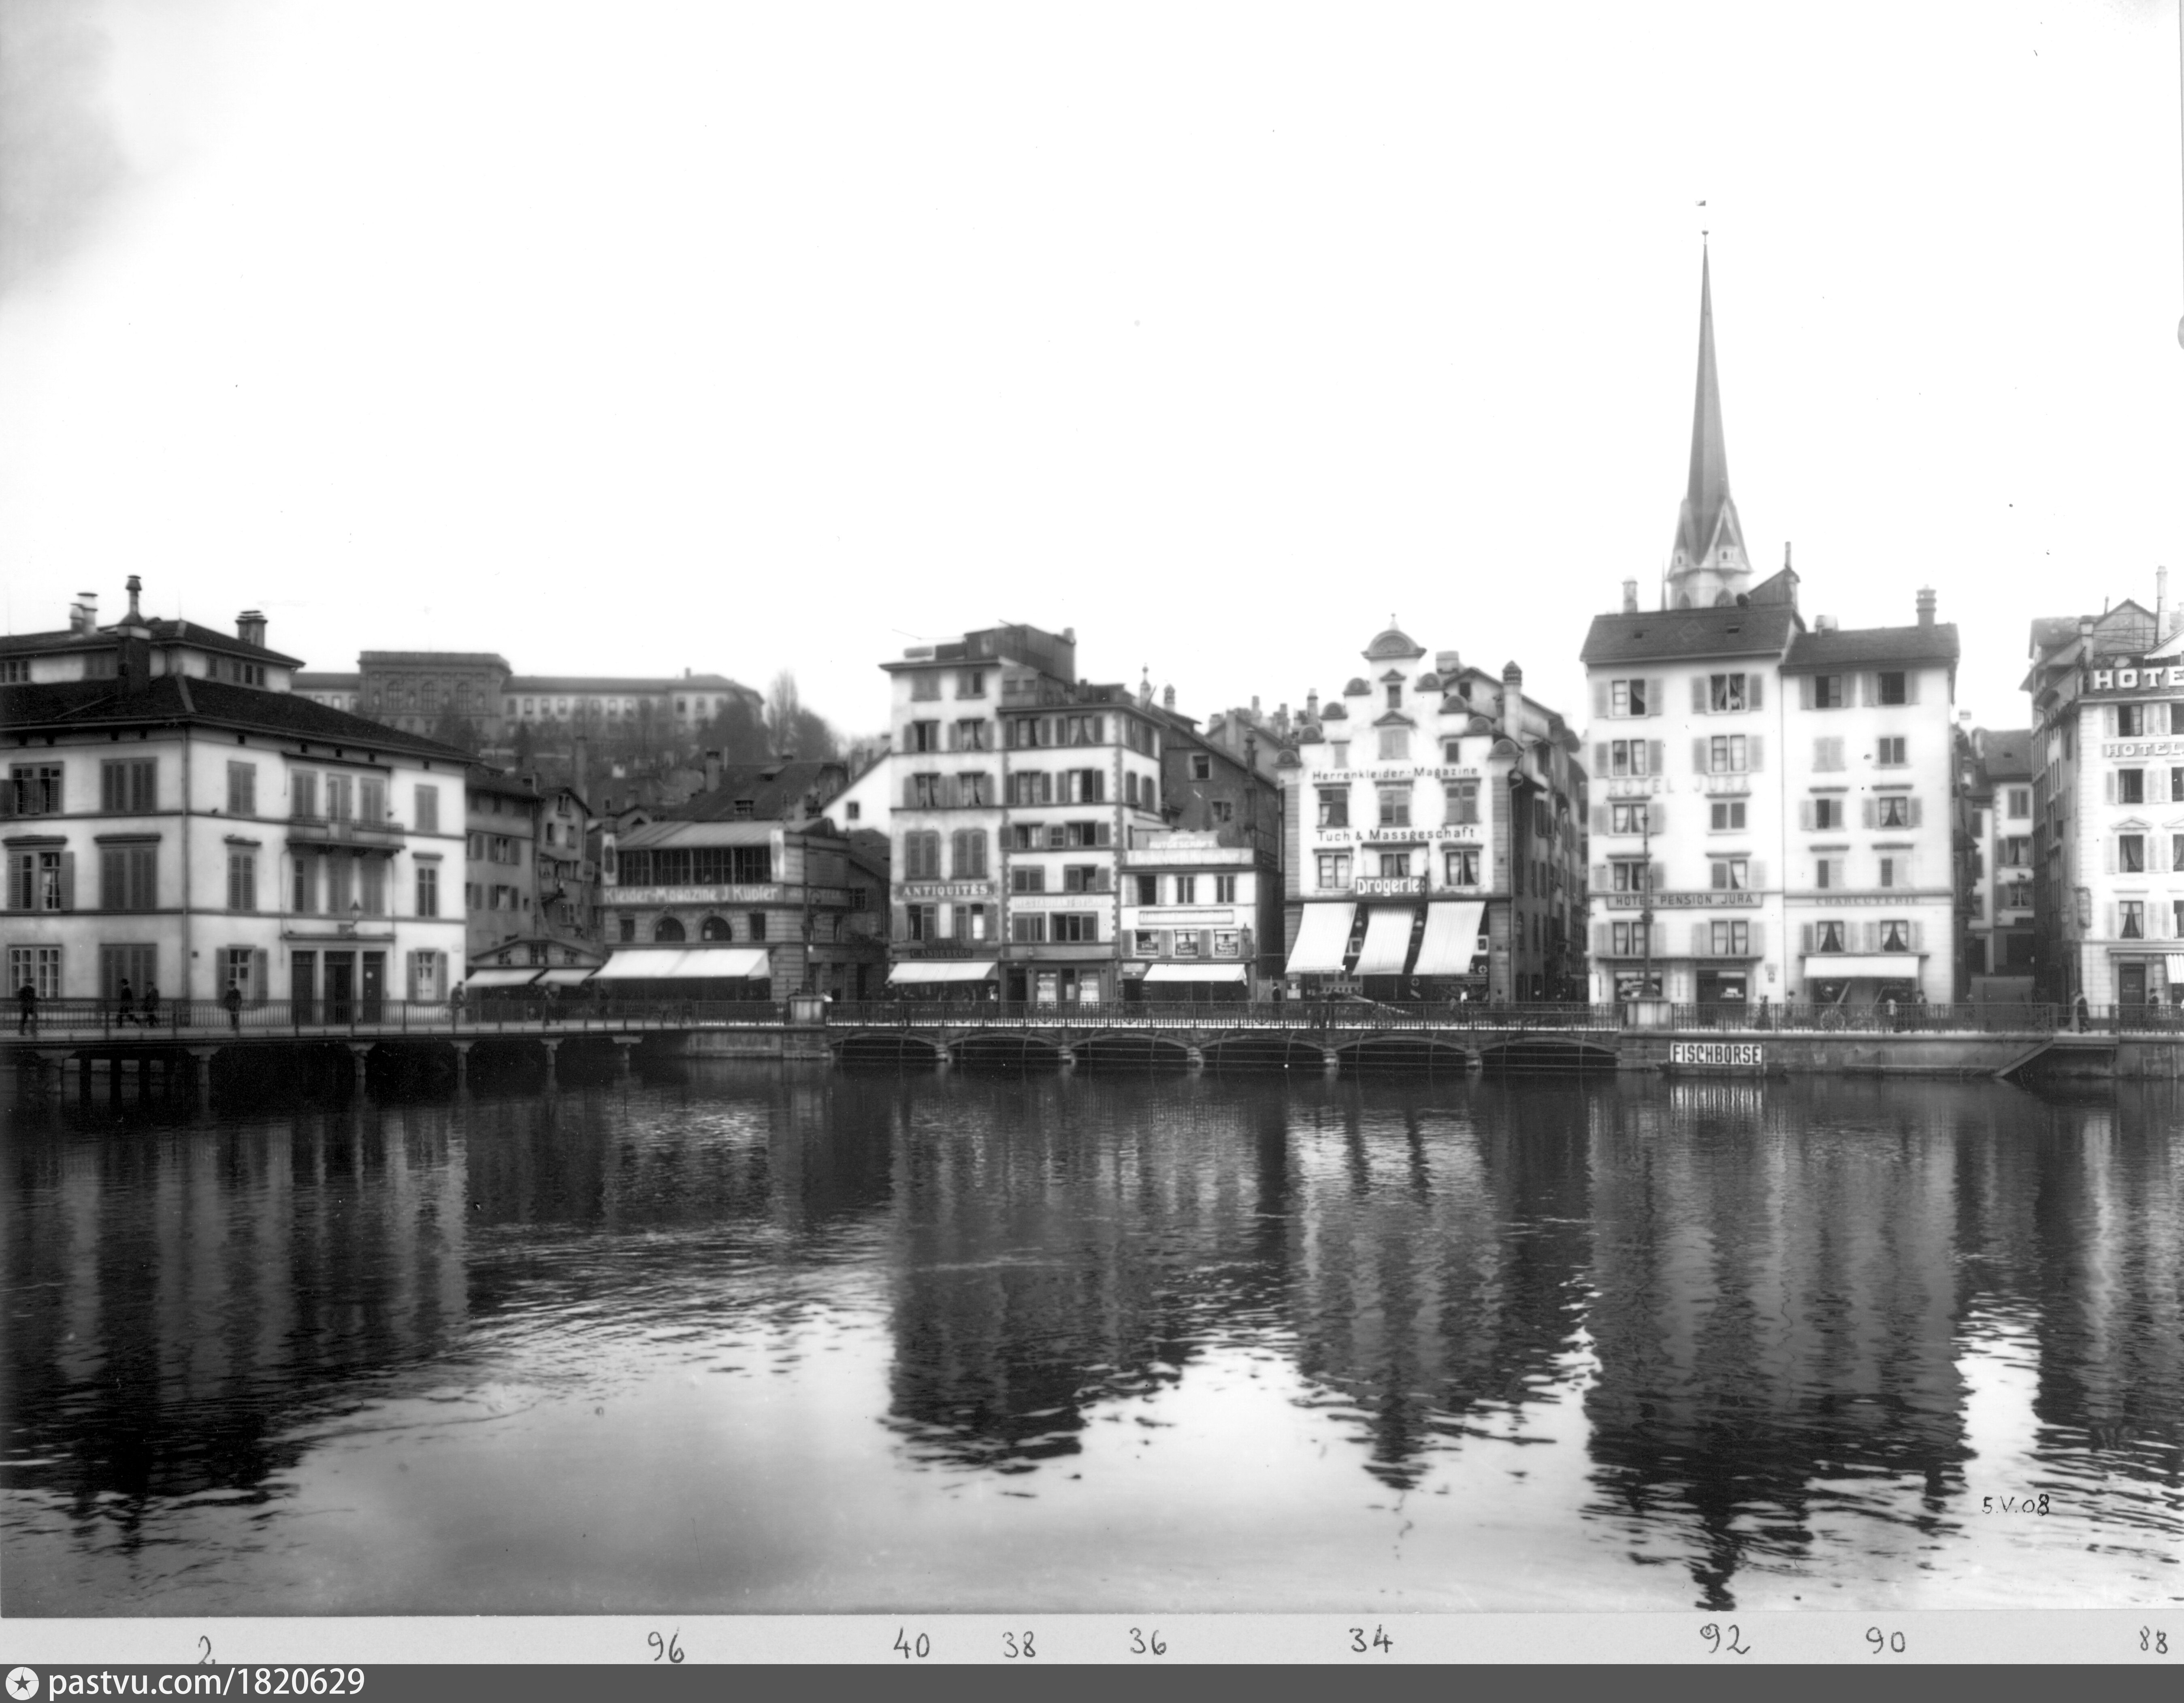Select the Tuch & Massgeschaft lettering
2184x1703 pixels.
click(1396, 834)
